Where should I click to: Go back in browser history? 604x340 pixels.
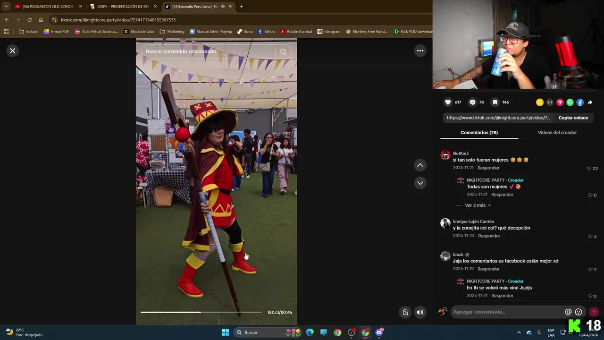(7, 20)
